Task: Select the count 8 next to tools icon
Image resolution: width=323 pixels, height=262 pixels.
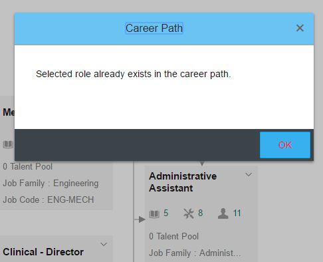Action: pyautogui.click(x=201, y=213)
